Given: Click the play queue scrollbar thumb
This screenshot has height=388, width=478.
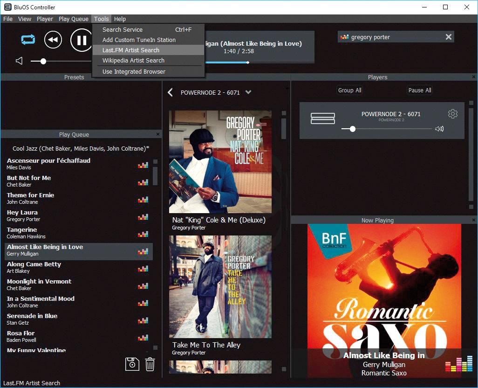Looking at the screenshot, I should (155, 176).
